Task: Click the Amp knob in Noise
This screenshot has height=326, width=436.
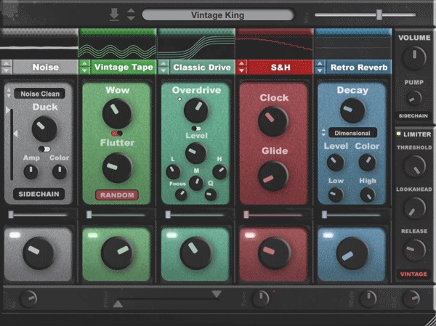Action: [31, 171]
